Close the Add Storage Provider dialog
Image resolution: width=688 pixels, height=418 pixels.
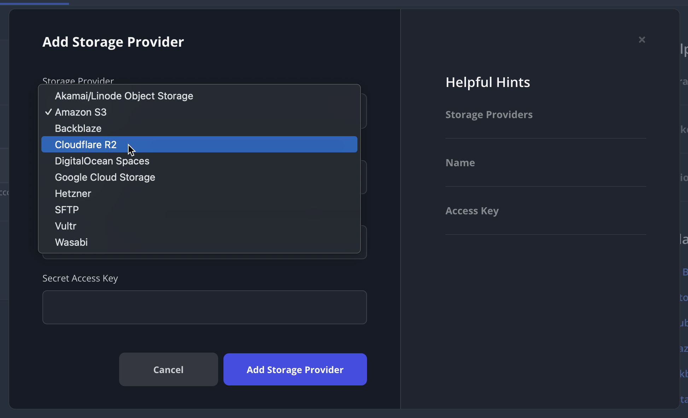click(642, 40)
